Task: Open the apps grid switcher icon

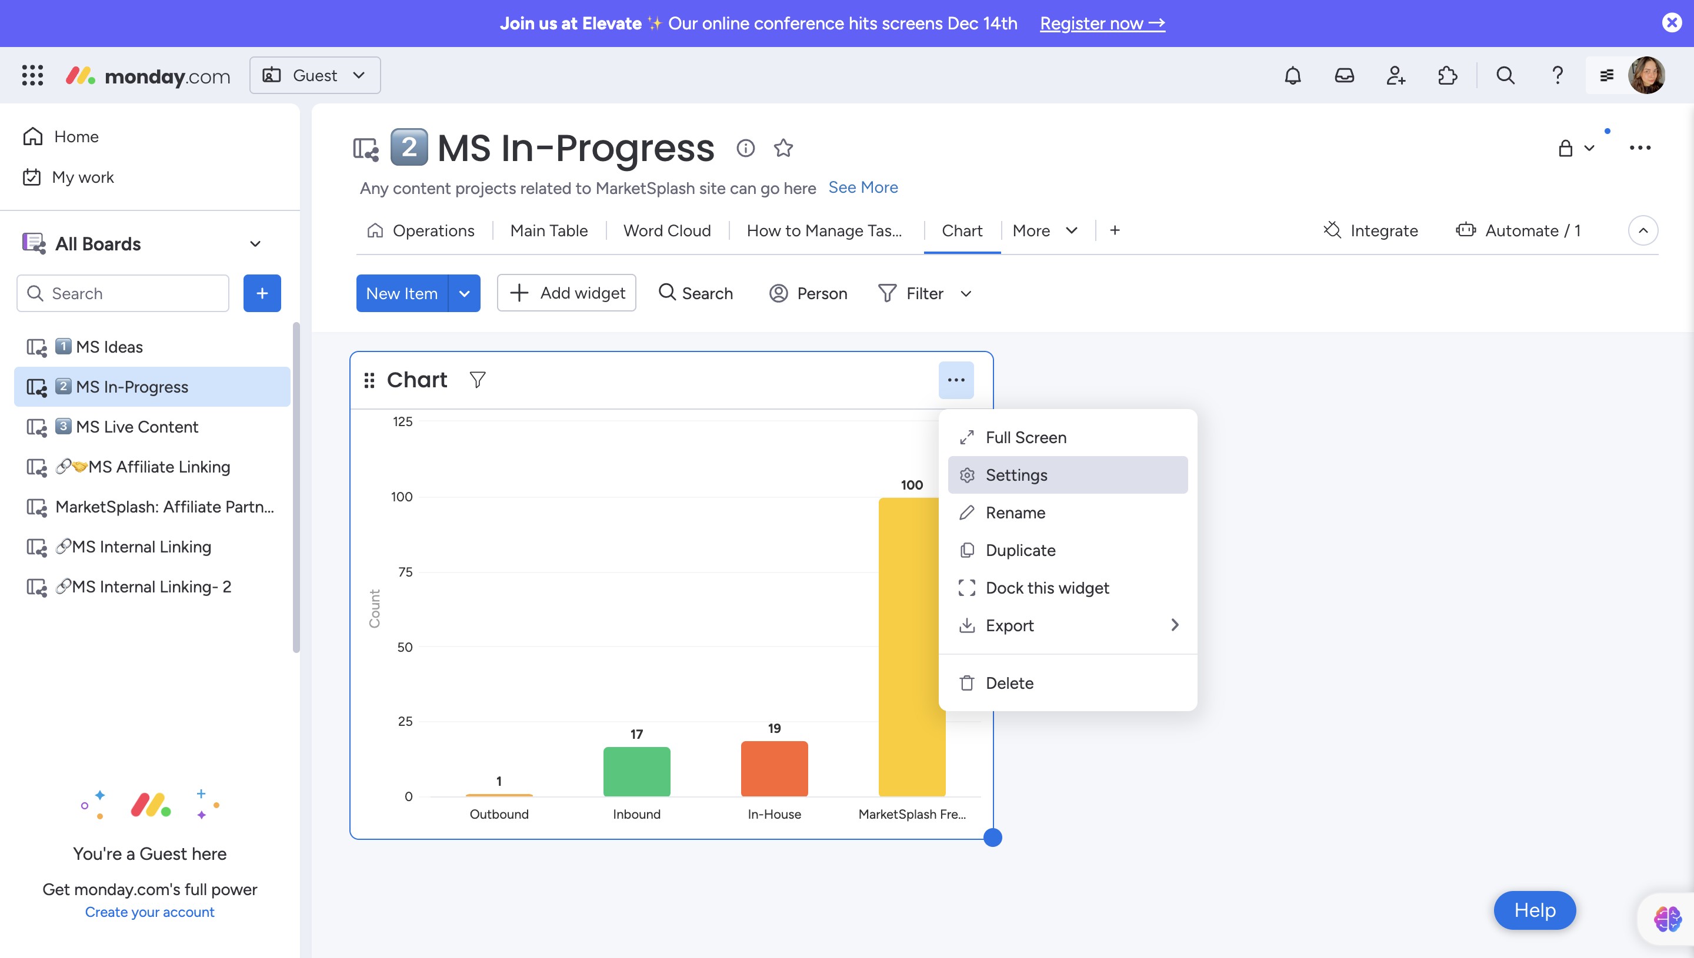Action: pyautogui.click(x=32, y=75)
